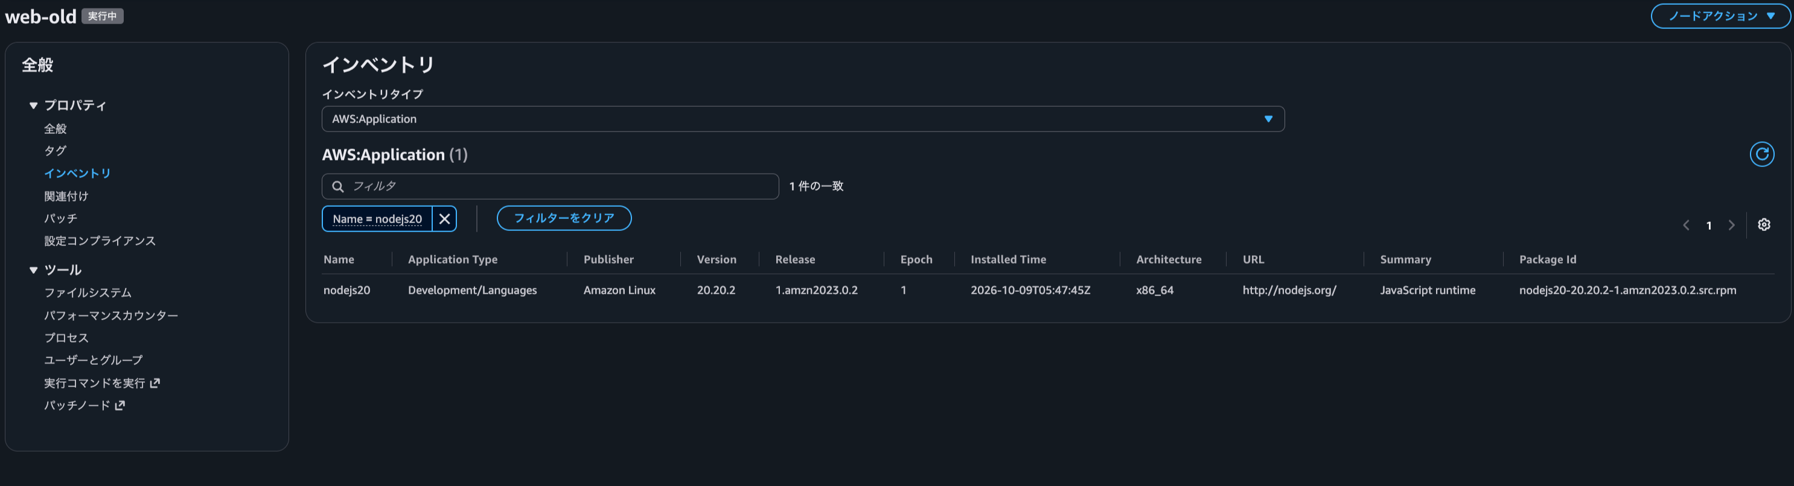Click the Installed Time column header
The width and height of the screenshot is (1794, 486).
(1009, 259)
